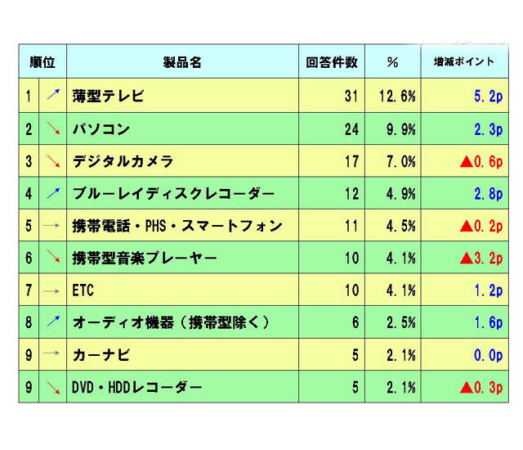Select the 順位 column header
This screenshot has width=523, height=450.
[42, 61]
